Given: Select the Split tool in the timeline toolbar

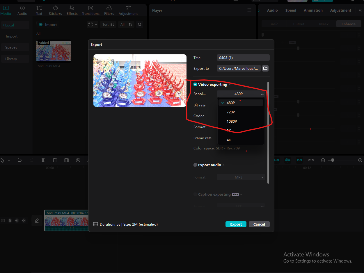Looking at the screenshot, I should [x=43, y=160].
